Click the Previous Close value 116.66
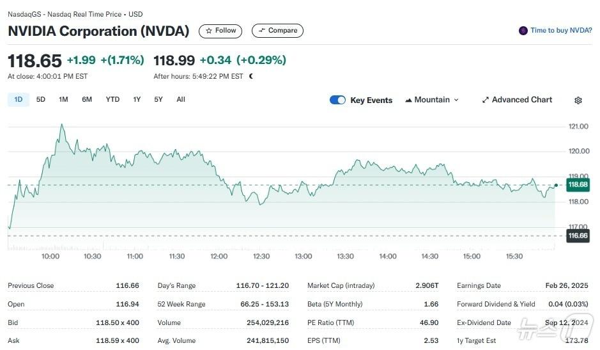600x350 pixels. point(127,285)
